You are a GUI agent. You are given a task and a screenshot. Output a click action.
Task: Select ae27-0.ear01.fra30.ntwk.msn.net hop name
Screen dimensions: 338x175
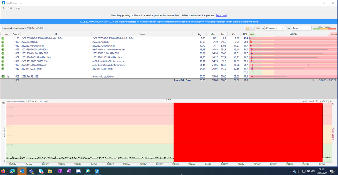point(109,61)
